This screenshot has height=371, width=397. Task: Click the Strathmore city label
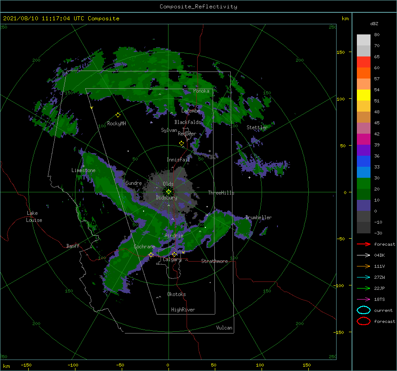(214, 261)
